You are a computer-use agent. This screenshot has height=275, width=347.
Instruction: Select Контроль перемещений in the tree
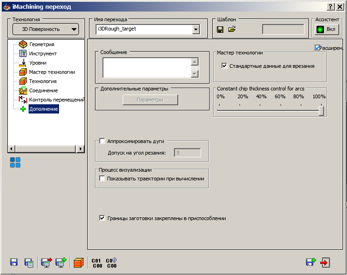[x=57, y=100]
